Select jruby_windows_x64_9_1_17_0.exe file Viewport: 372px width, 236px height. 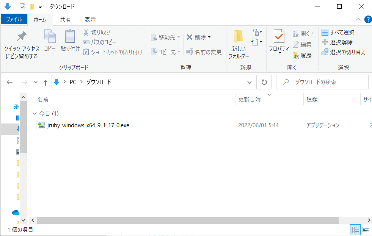88,125
